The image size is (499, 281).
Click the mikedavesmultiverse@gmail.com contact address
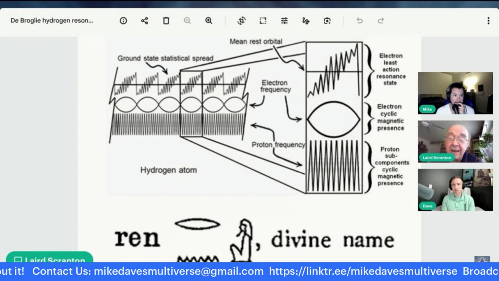click(179, 271)
